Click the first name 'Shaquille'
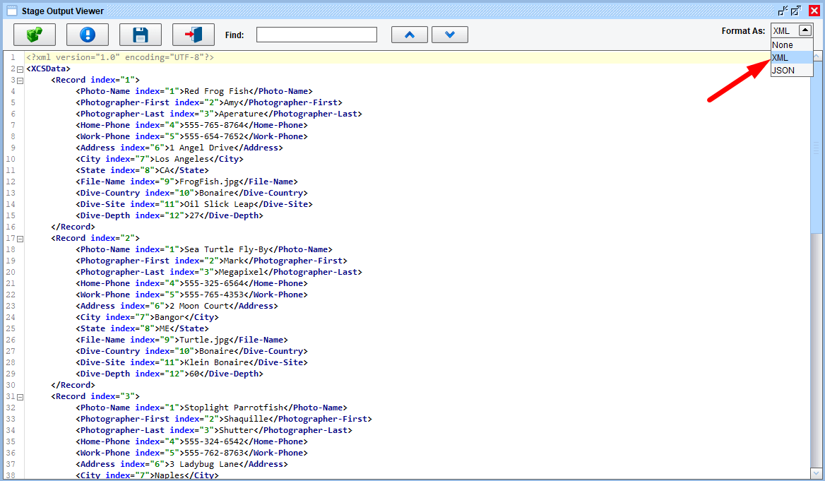The width and height of the screenshot is (825, 481). tap(247, 419)
